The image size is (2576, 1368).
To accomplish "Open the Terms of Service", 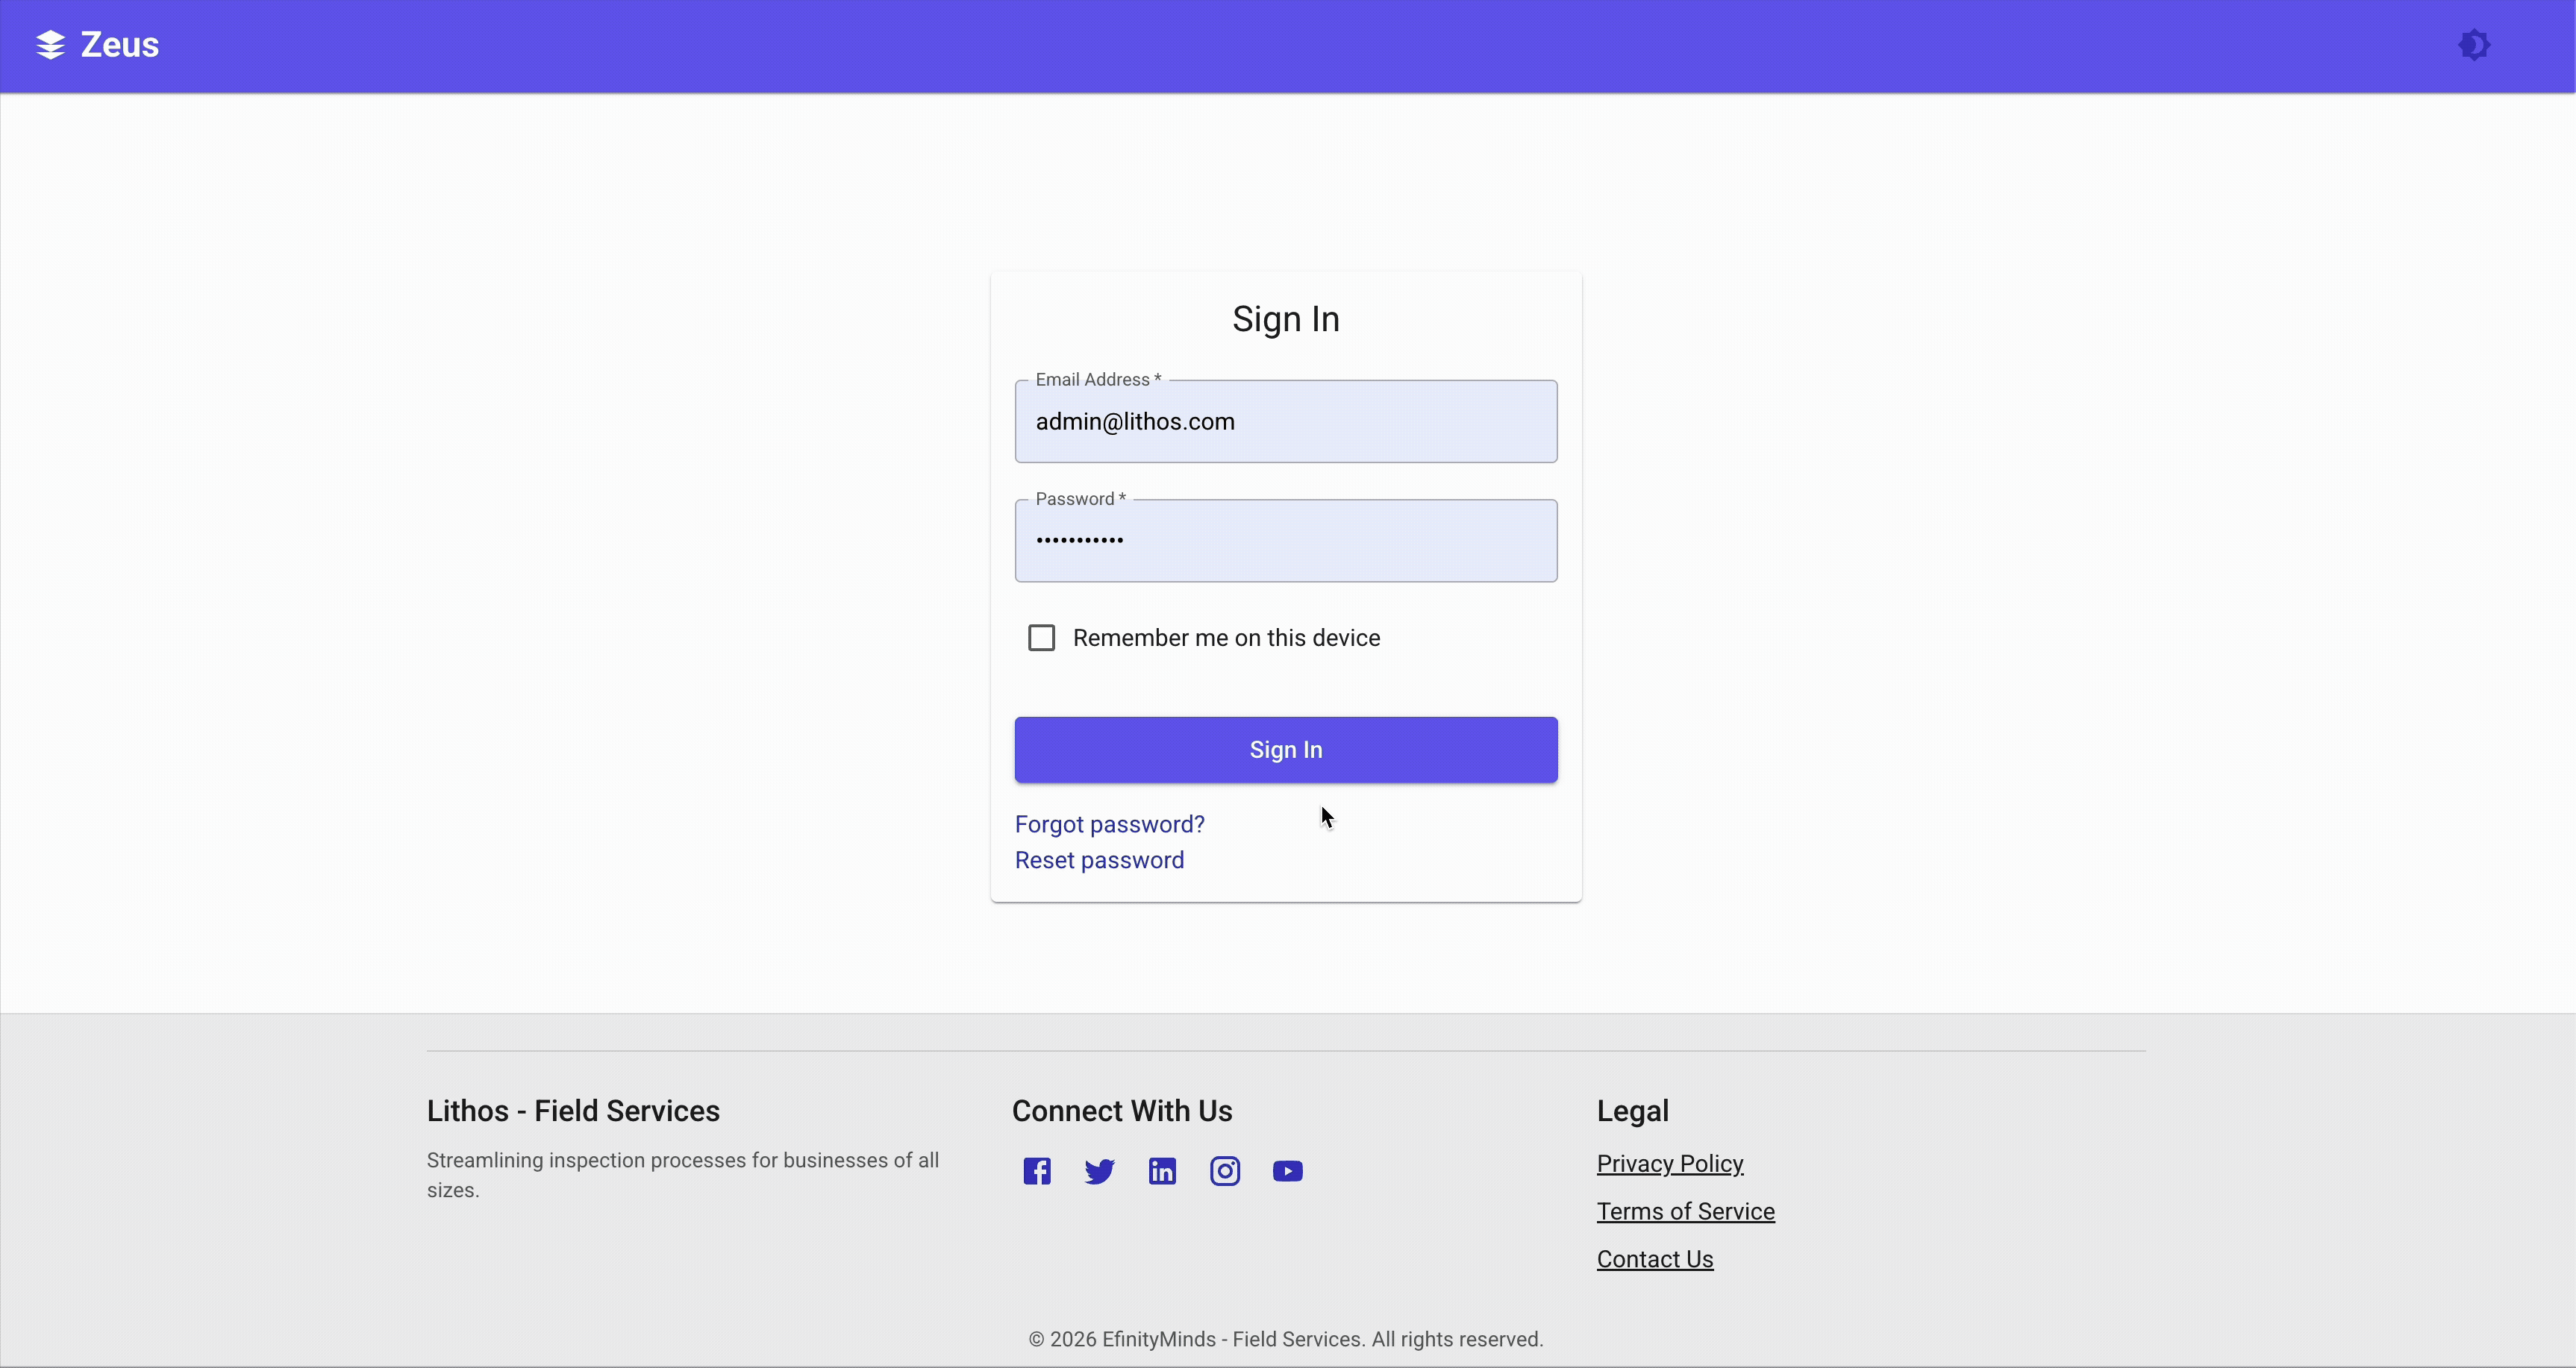I will click(1685, 1211).
